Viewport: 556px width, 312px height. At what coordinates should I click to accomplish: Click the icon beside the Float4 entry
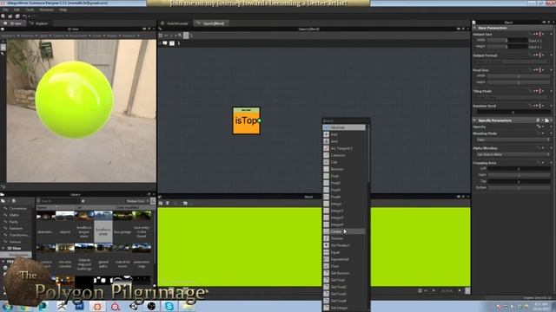tap(327, 197)
